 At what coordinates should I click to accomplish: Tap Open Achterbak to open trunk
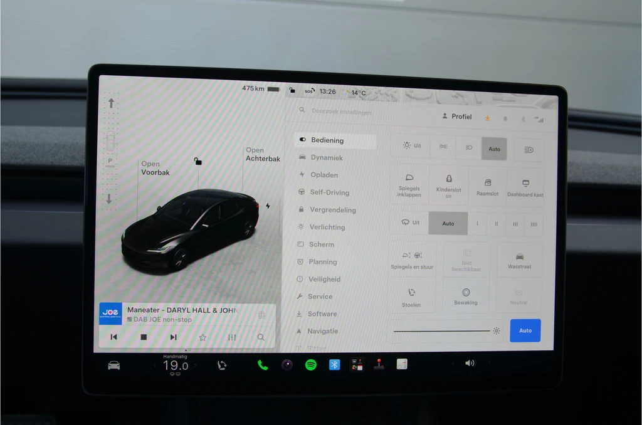263,154
